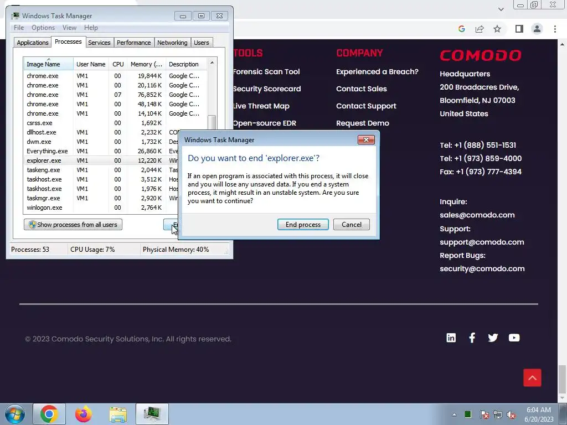Click the green CPU meter tray icon
Image resolution: width=567 pixels, height=425 pixels.
[x=468, y=414]
